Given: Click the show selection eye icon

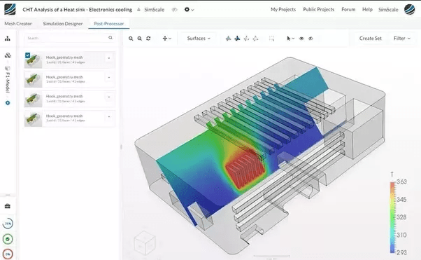Looking at the screenshot, I should tap(301, 39).
